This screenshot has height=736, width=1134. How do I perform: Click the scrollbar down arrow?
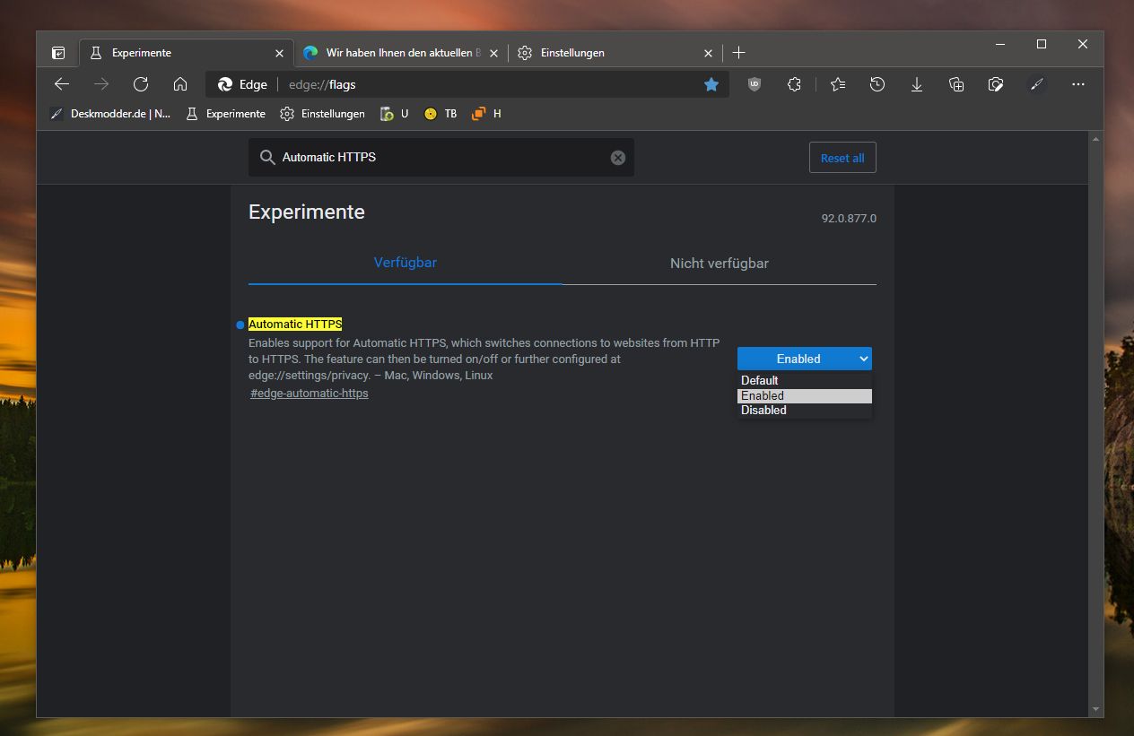1095,709
